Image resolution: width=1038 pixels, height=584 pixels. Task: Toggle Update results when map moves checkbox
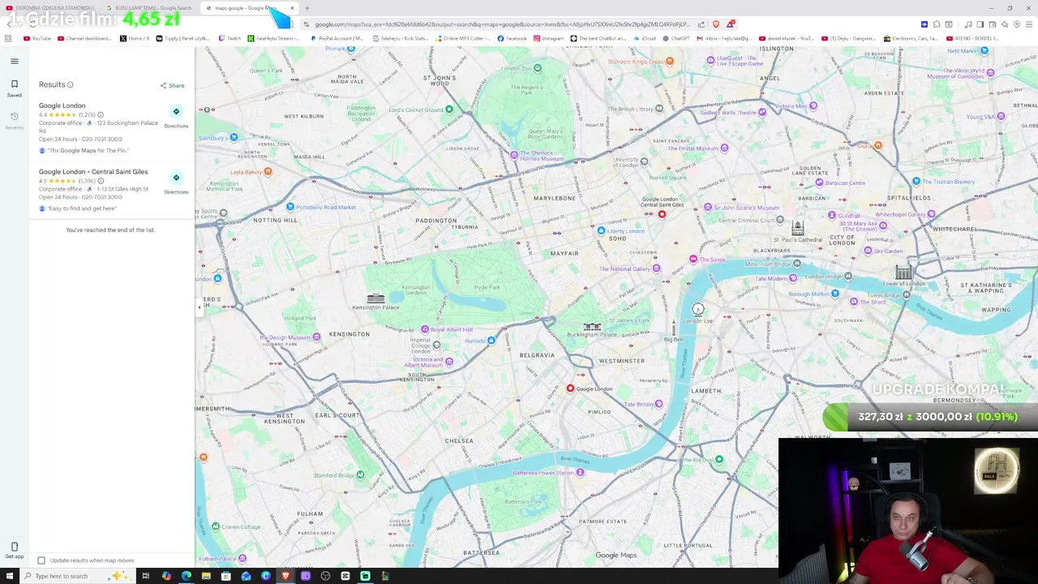pyautogui.click(x=41, y=560)
